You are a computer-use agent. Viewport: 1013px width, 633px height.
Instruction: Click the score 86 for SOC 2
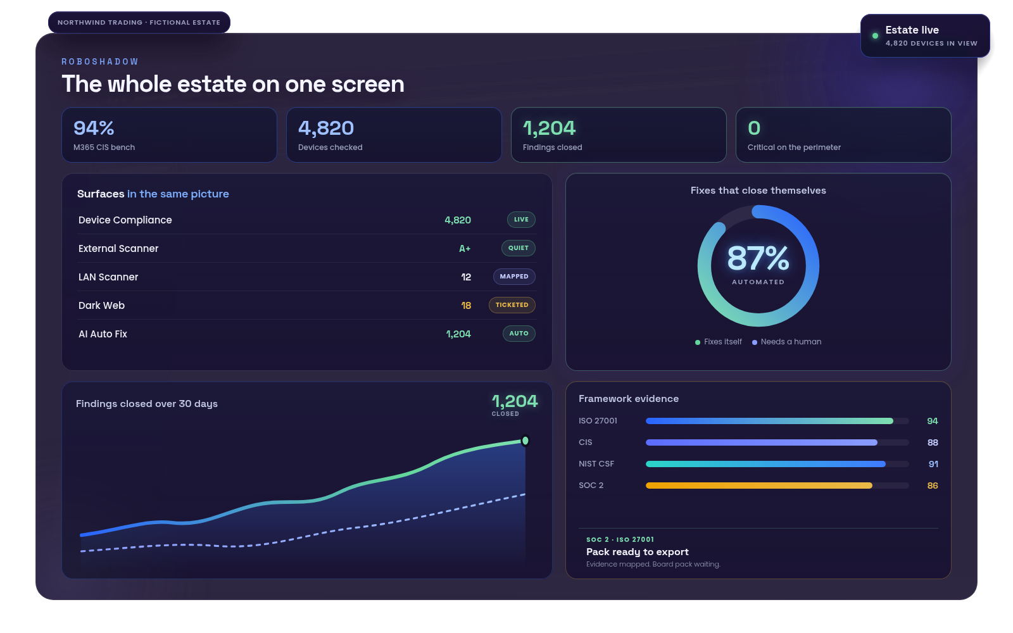[x=933, y=486]
